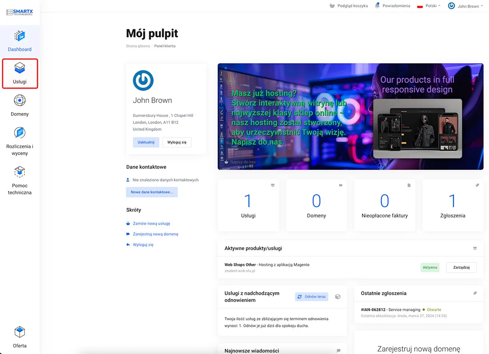Open the Usługi sidebar icon

click(20, 68)
